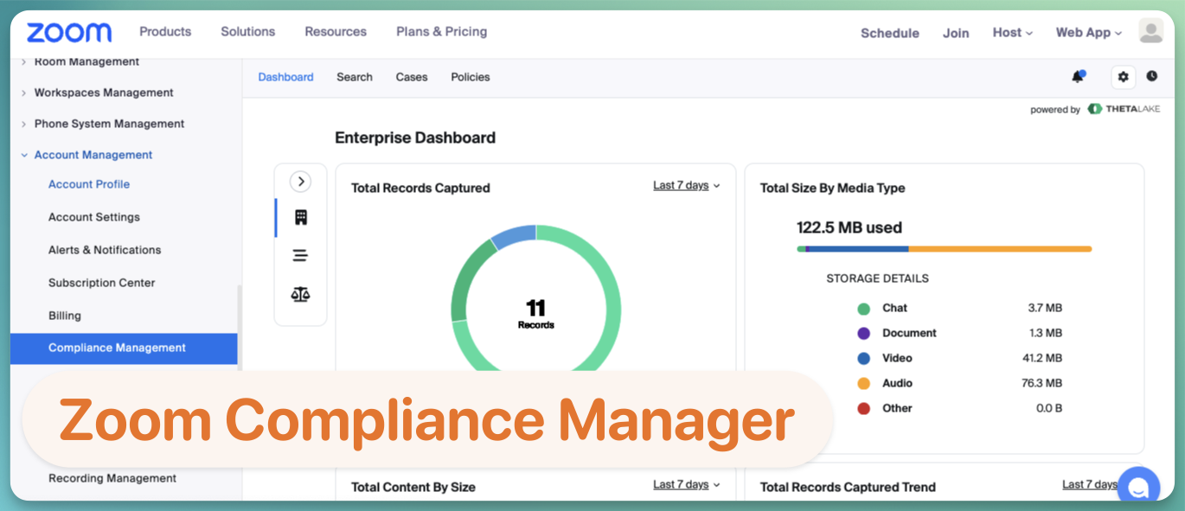Open the chat support bubble
The image size is (1185, 511).
[1138, 487]
